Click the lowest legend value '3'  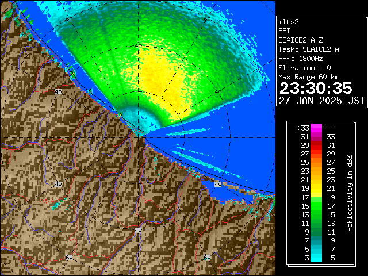(x=307, y=258)
